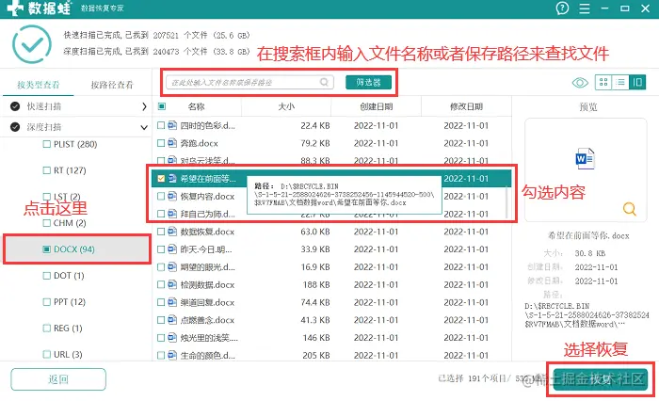Click the Word icon of 奔跑.docx
This screenshot has height=401, width=659.
[172, 143]
